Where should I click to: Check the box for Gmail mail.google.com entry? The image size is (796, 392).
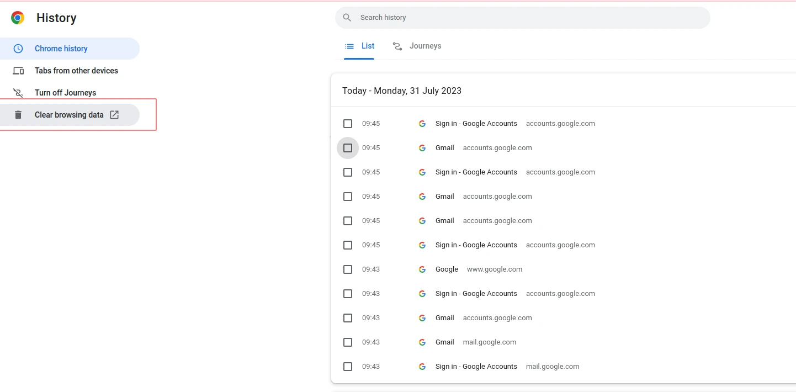348,342
